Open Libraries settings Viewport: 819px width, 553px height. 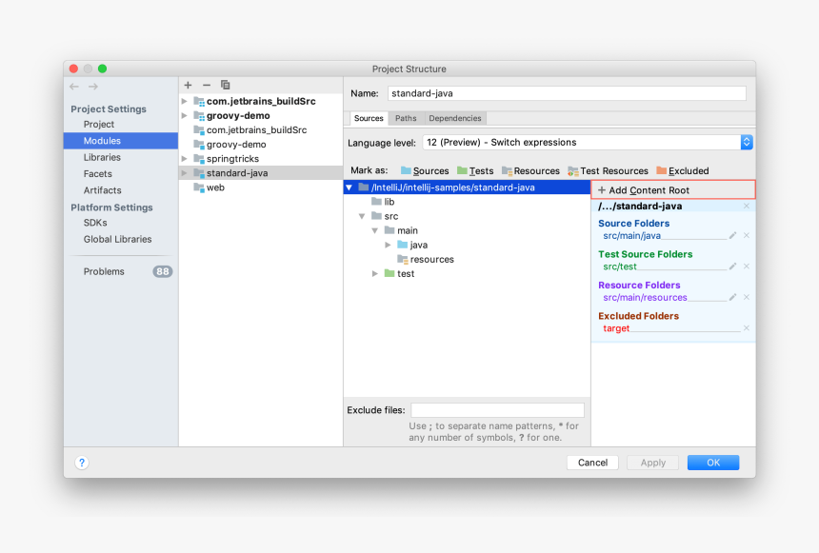102,157
